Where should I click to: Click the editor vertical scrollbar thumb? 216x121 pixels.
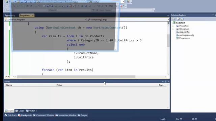click(168, 41)
